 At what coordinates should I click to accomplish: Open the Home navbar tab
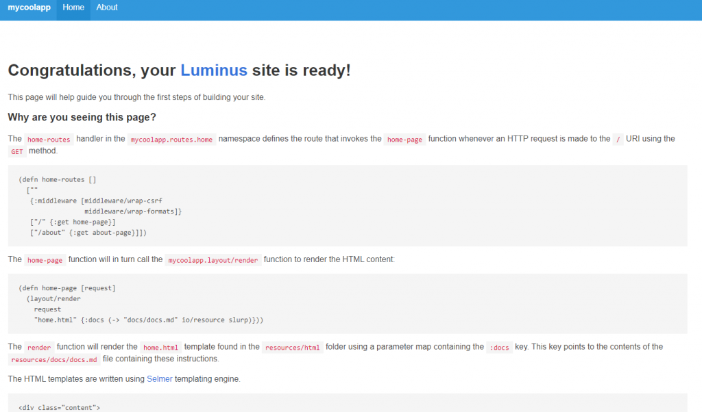(x=73, y=8)
